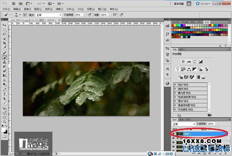Open the brush preset picker (700)
Screen dimensions: 232x156
[17, 15]
